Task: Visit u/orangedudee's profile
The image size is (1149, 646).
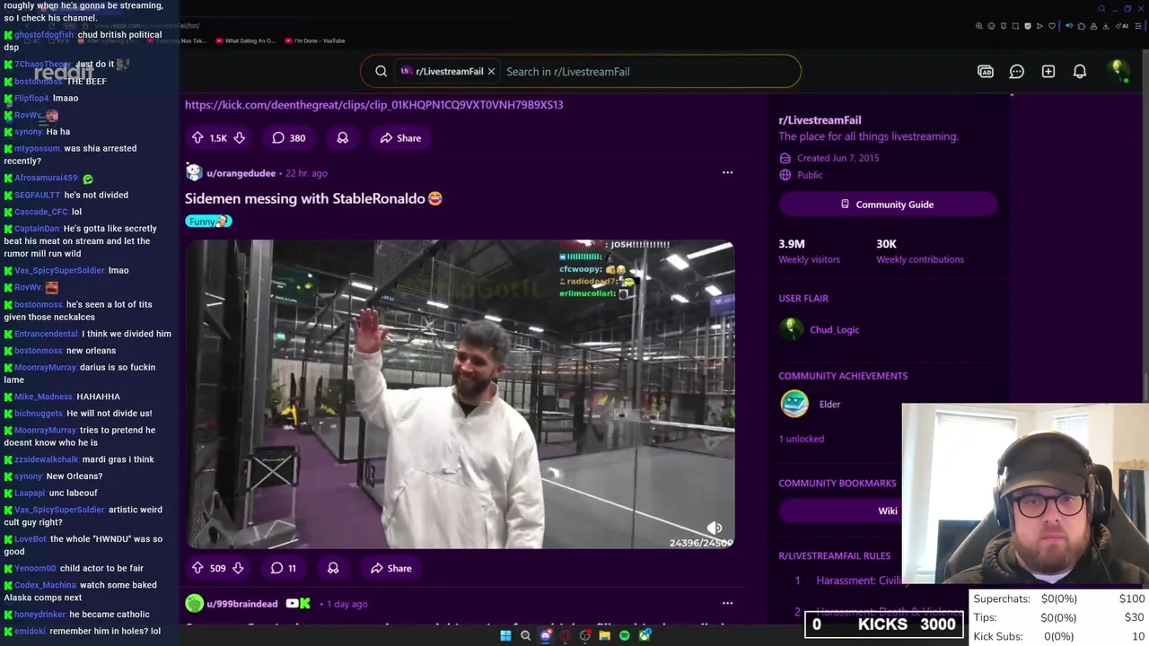Action: point(240,173)
